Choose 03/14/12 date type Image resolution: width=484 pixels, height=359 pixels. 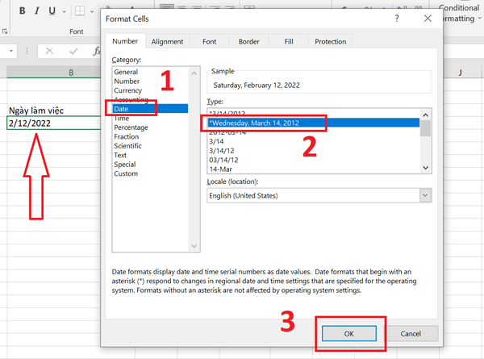pos(314,160)
